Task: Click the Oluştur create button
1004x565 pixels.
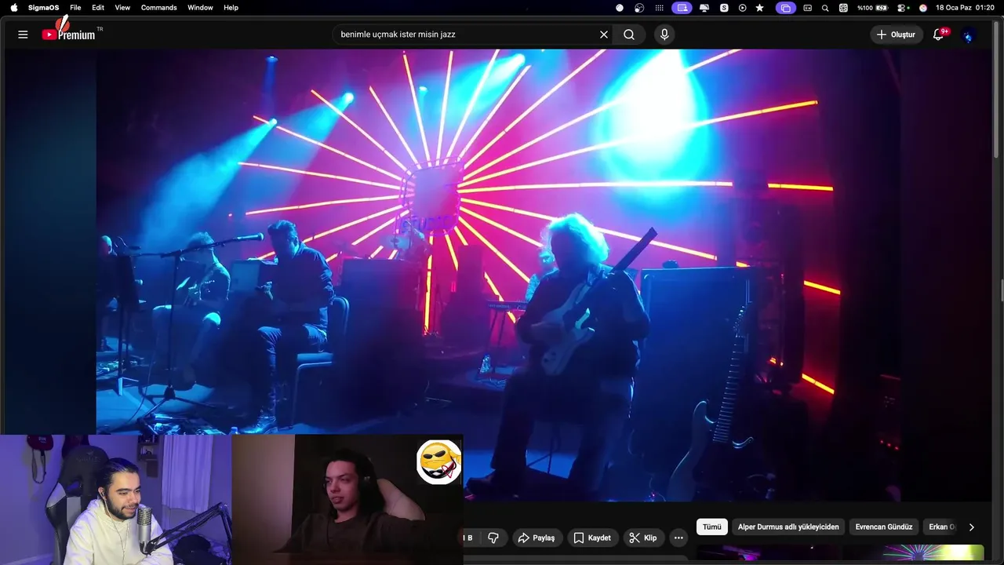Action: (x=896, y=35)
